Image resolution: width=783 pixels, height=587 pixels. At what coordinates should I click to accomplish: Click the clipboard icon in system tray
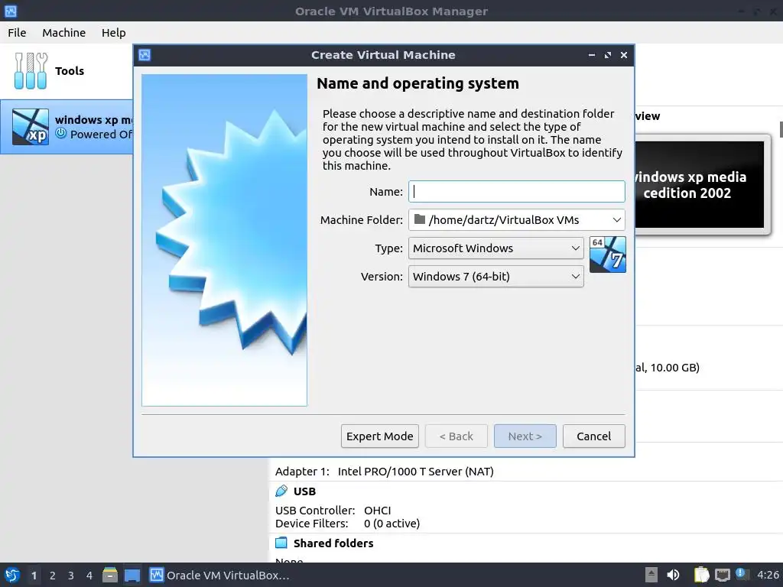pyautogui.click(x=702, y=575)
